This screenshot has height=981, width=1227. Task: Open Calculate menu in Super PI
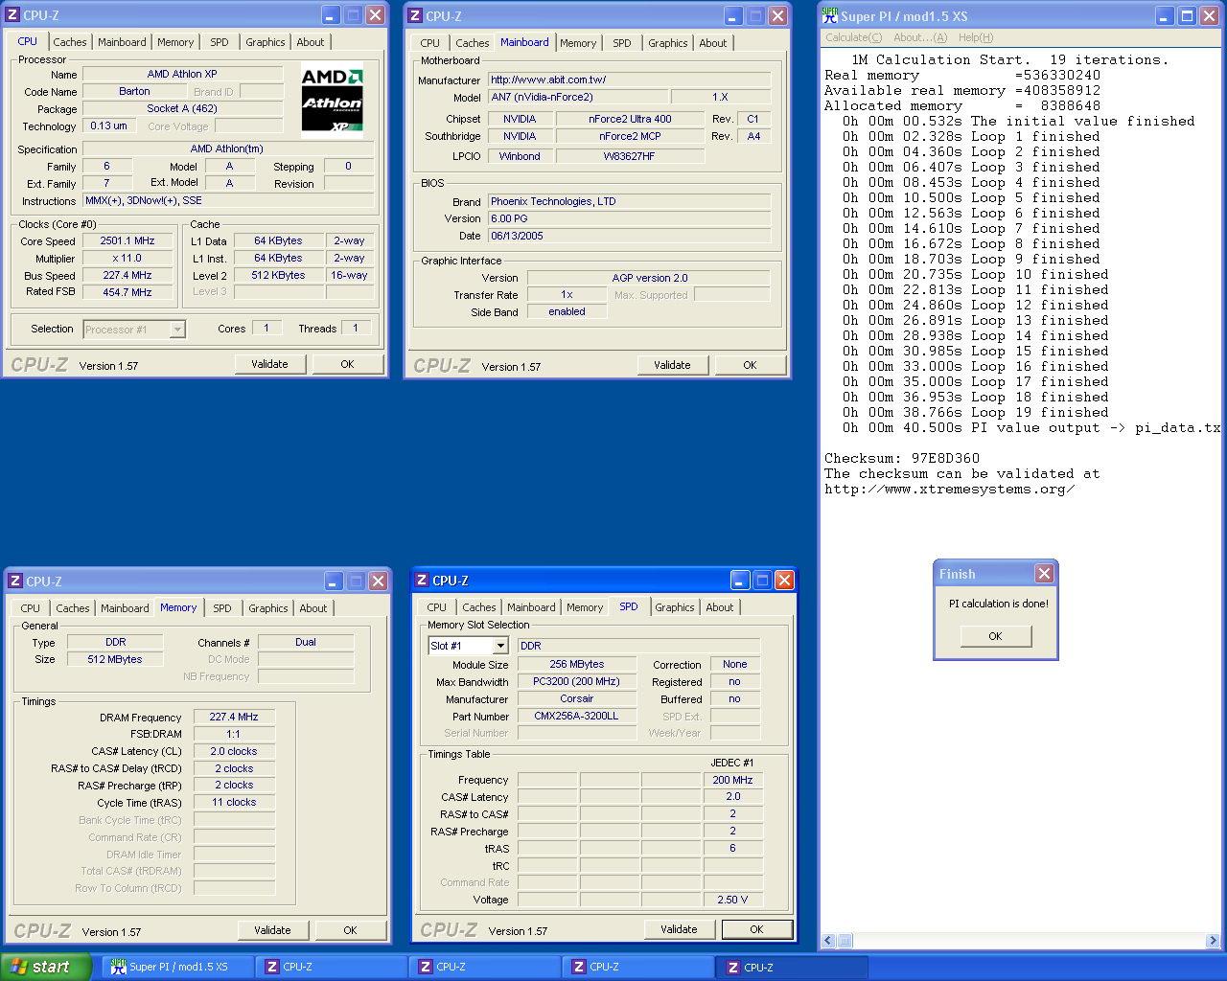(x=854, y=37)
